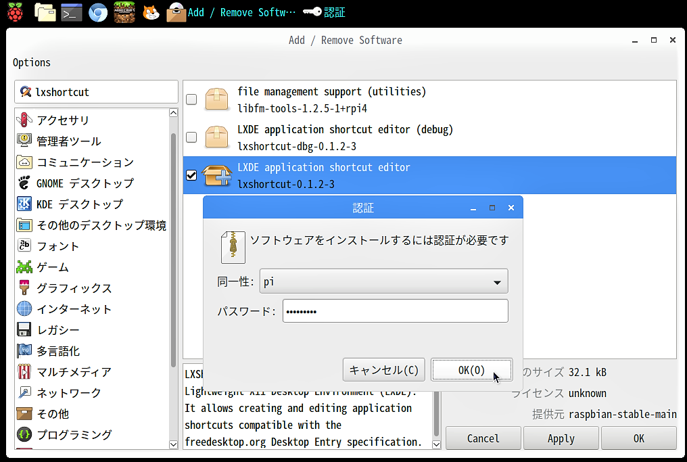Click the lxshortcut search field
The image size is (687, 462).
pyautogui.click(x=97, y=91)
